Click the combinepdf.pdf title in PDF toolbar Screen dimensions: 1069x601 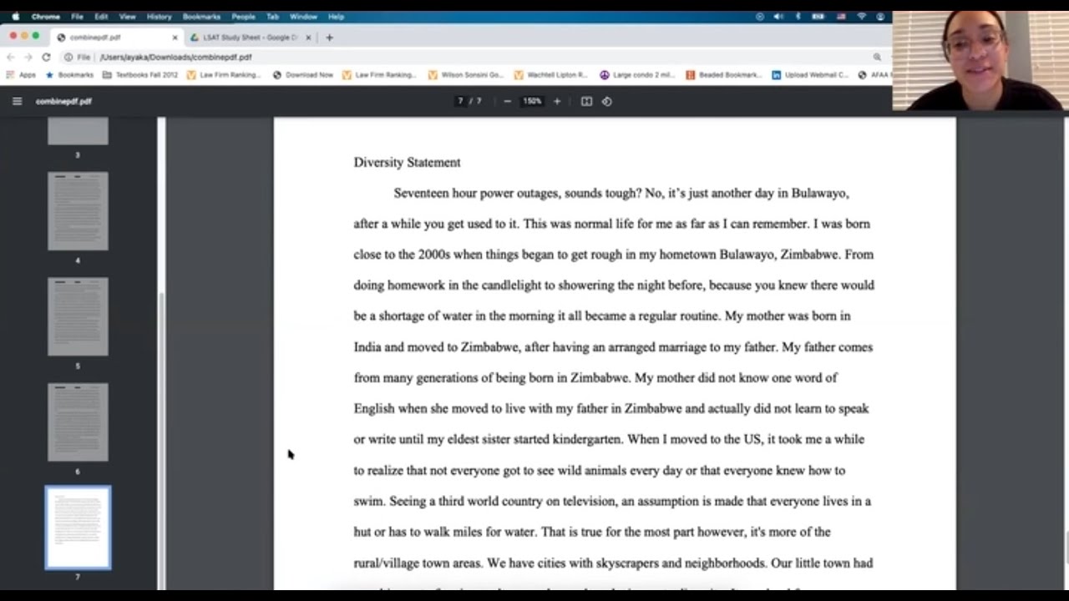click(63, 101)
